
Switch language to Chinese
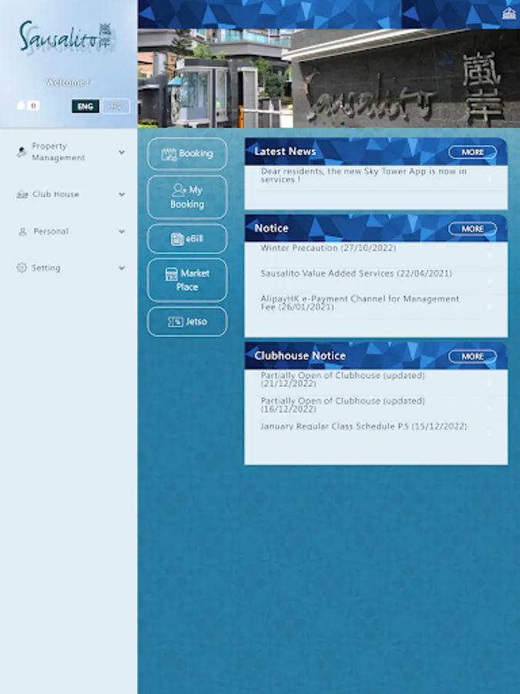tap(116, 106)
